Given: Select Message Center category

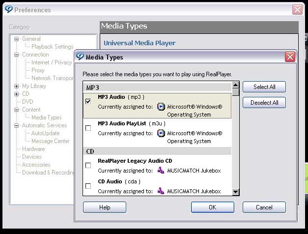Looking at the screenshot, I should click(x=51, y=141).
